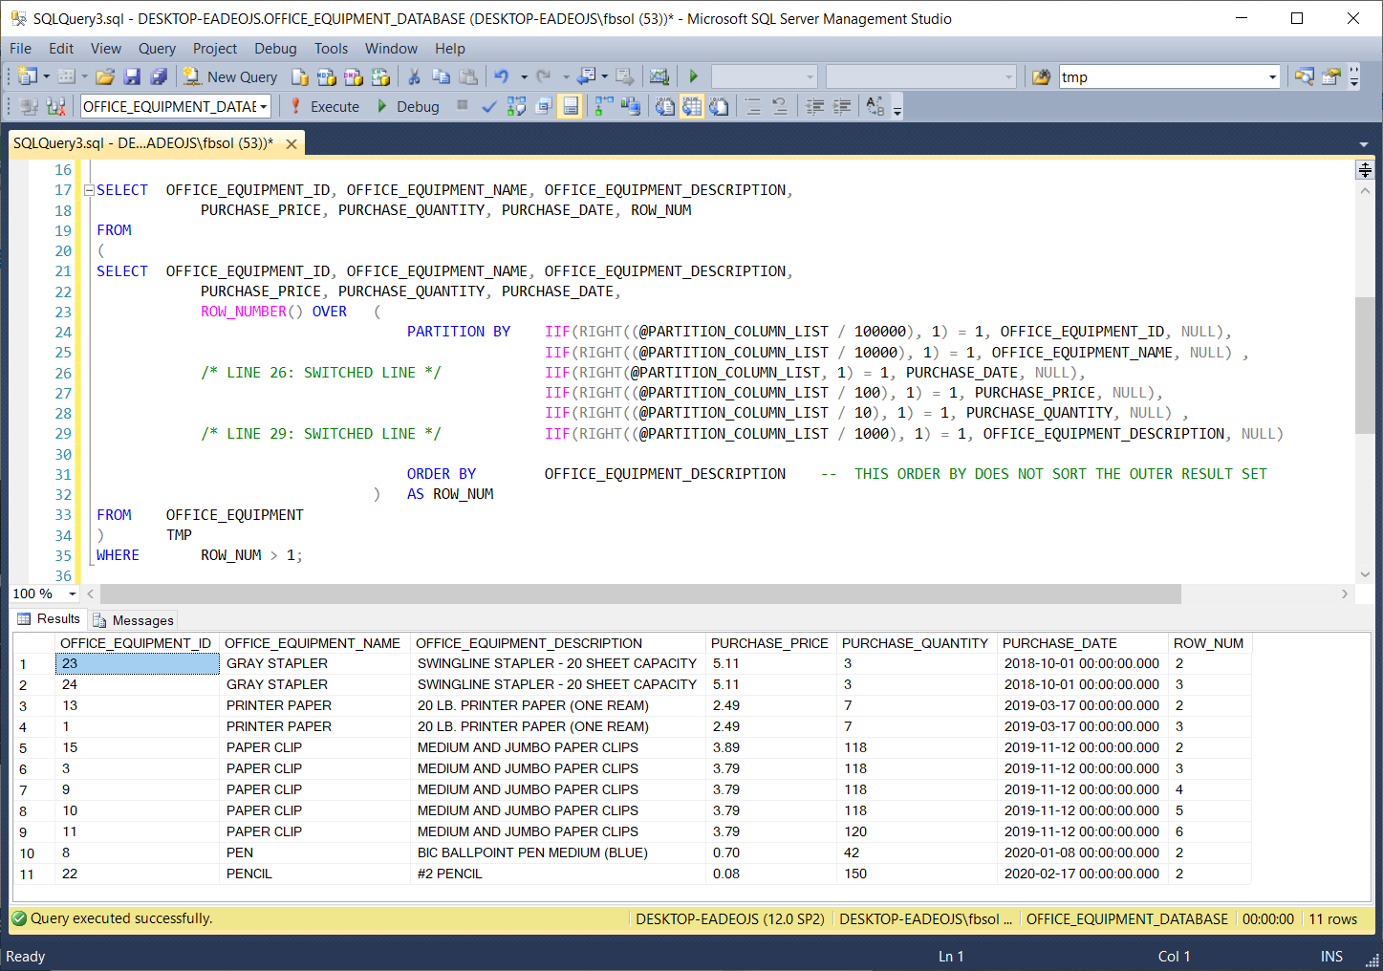Click the Save disk icon
1383x971 pixels.
coord(132,77)
